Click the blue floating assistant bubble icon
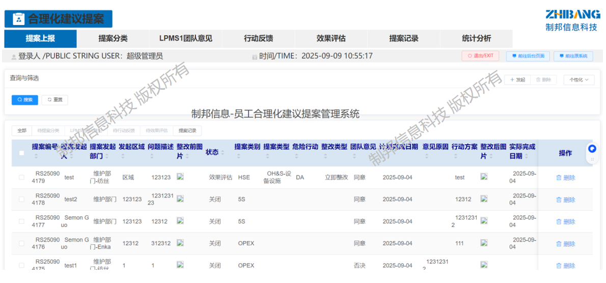Screen dimensions: 606x283 (592, 149)
